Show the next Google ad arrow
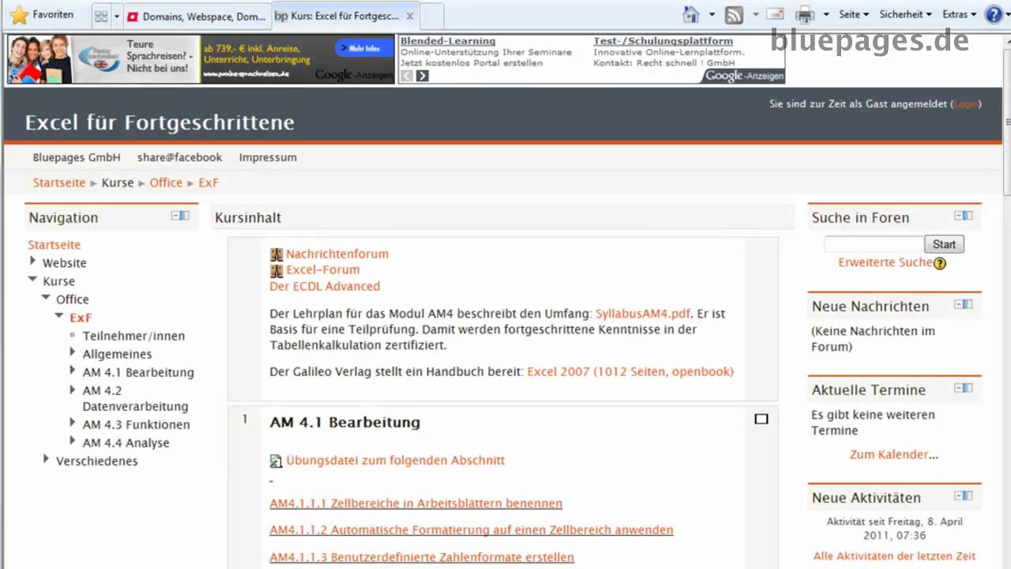The height and width of the screenshot is (569, 1011). point(423,76)
